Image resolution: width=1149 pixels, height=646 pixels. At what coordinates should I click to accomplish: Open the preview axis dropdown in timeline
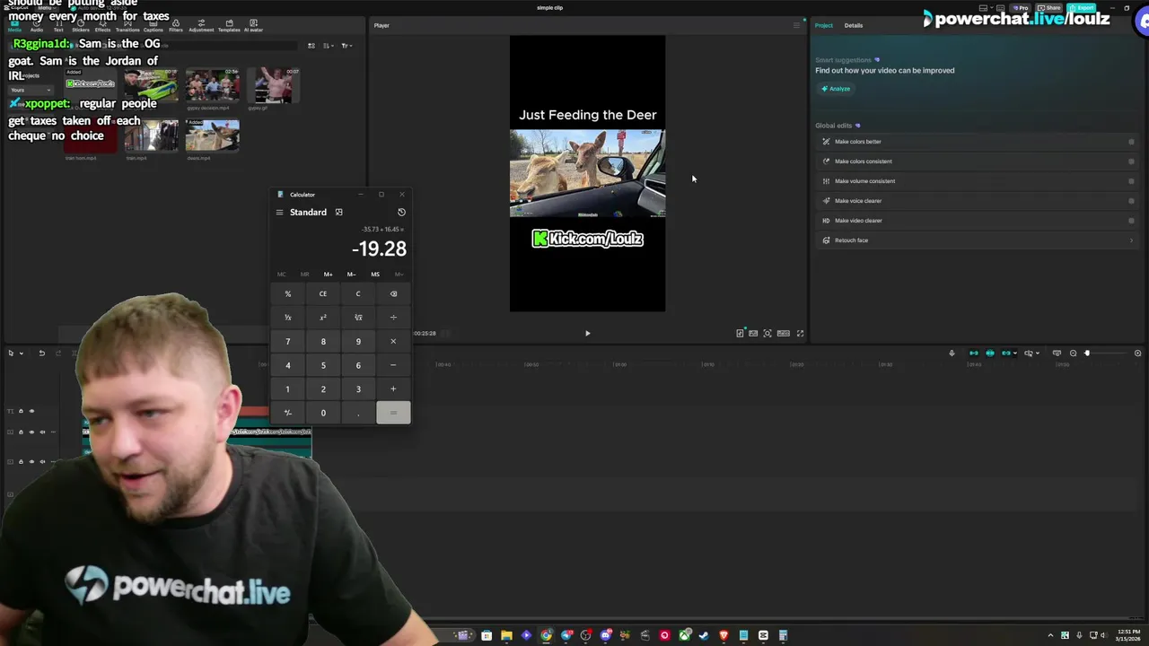[1038, 354]
